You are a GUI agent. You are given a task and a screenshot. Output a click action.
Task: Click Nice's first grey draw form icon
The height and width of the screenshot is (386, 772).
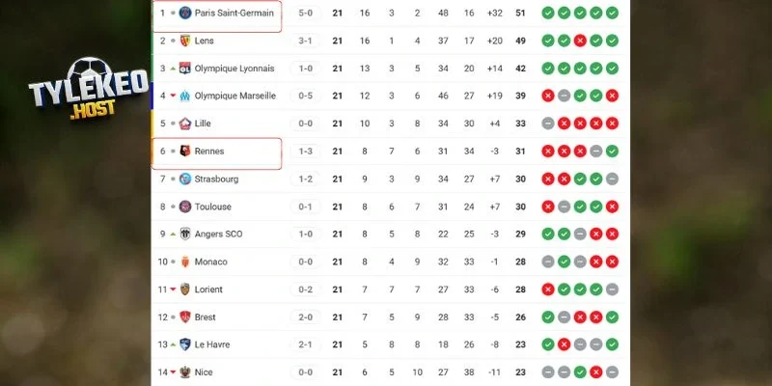click(547, 372)
